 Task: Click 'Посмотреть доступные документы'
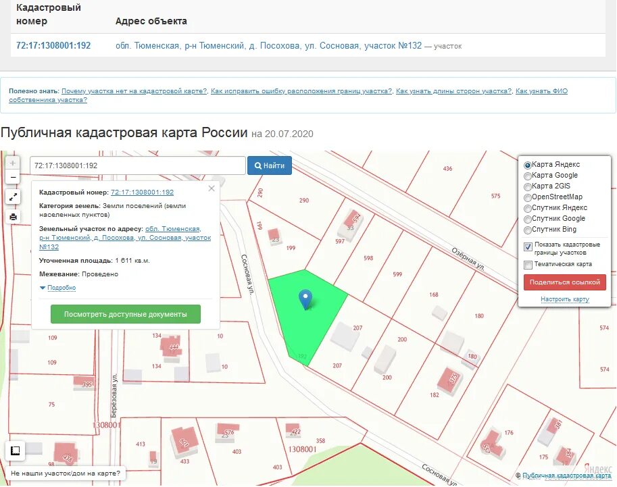(126, 314)
